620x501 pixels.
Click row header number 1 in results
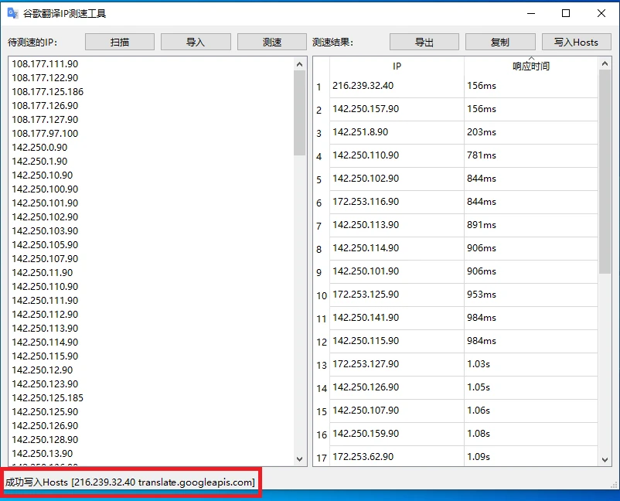[322, 87]
